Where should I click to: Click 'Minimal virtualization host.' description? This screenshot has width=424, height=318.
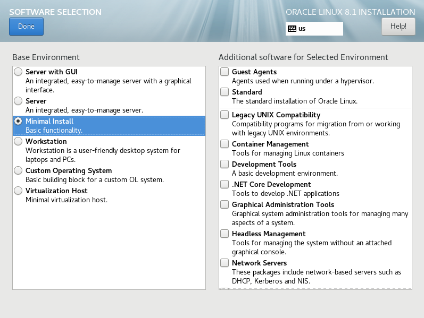66,200
